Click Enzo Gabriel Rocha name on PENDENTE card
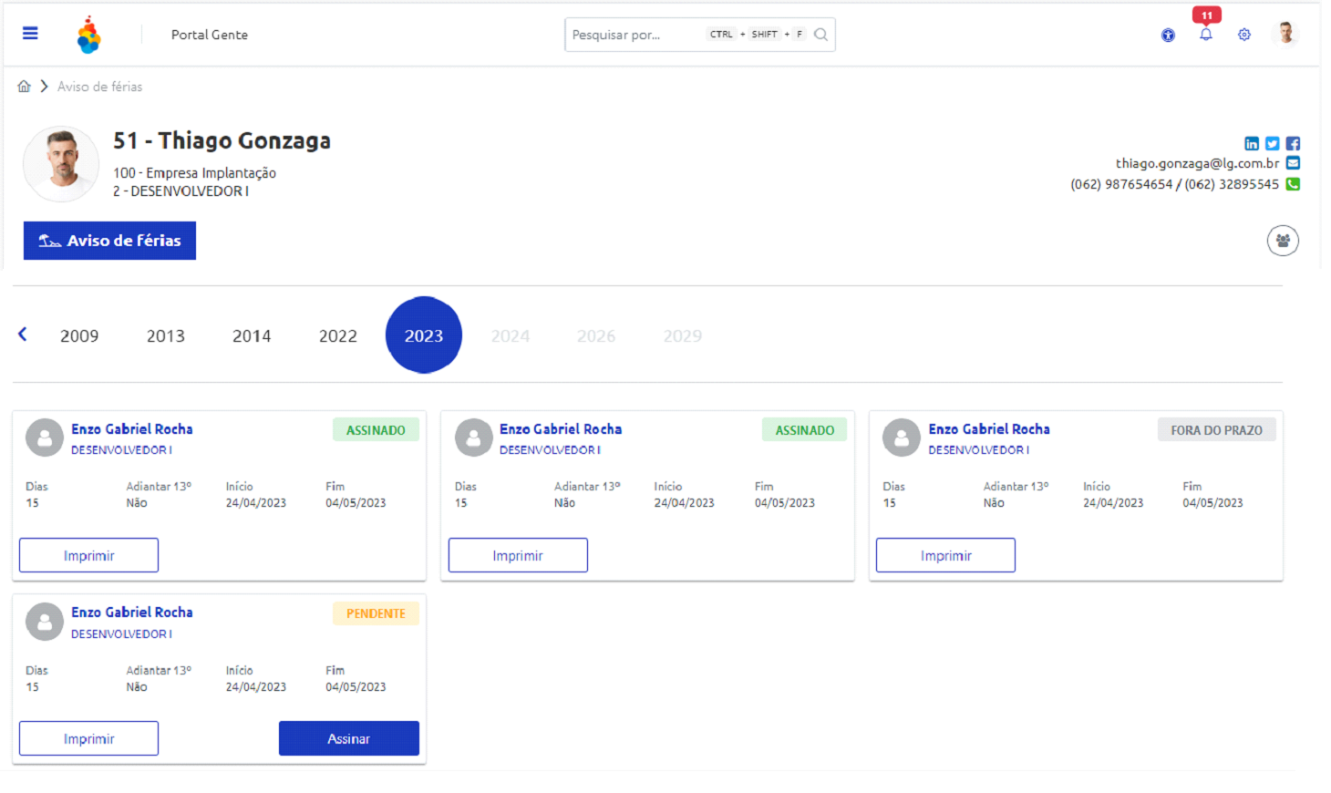The image size is (1331, 793). [132, 613]
